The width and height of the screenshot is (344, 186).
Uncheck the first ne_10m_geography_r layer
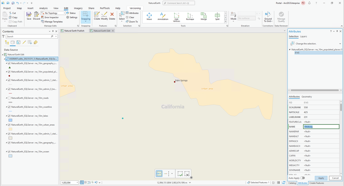[9, 63]
